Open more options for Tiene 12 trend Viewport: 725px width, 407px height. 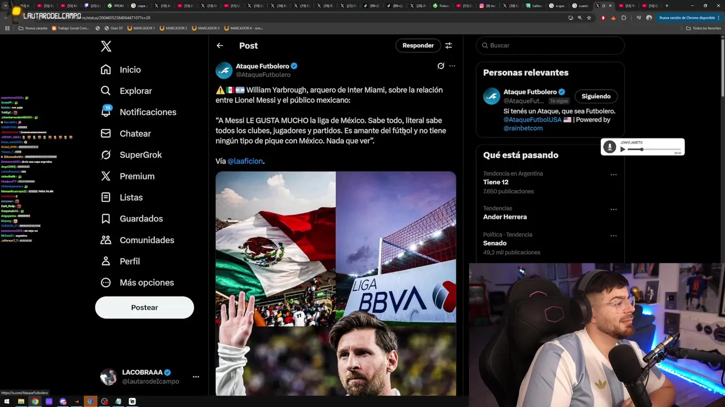tap(613, 175)
